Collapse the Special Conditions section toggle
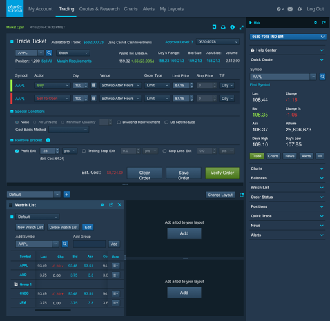 click(x=12, y=112)
